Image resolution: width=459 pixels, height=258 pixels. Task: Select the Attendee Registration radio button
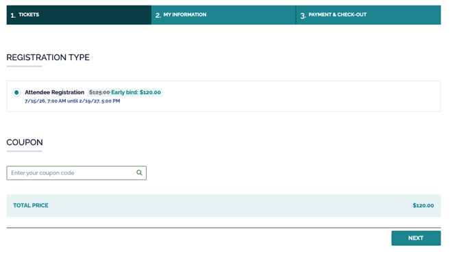click(16, 92)
